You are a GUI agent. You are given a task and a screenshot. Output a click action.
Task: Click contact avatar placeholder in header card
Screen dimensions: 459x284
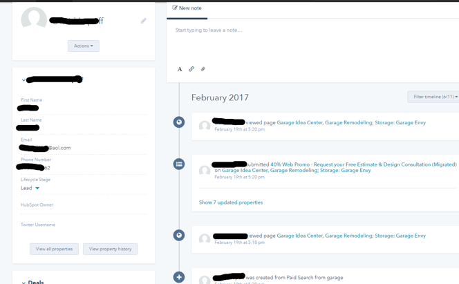point(34,17)
